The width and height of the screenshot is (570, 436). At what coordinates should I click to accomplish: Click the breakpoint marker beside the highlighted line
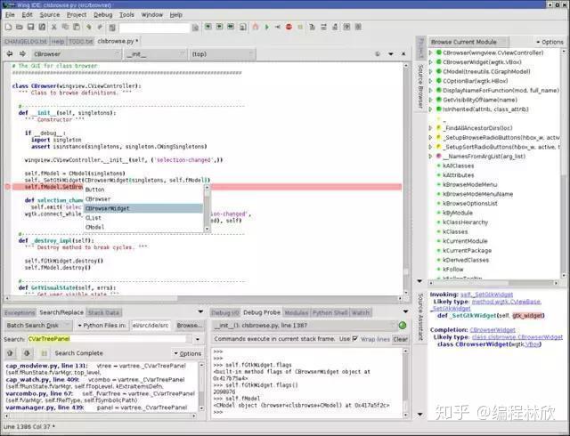coord(7,186)
